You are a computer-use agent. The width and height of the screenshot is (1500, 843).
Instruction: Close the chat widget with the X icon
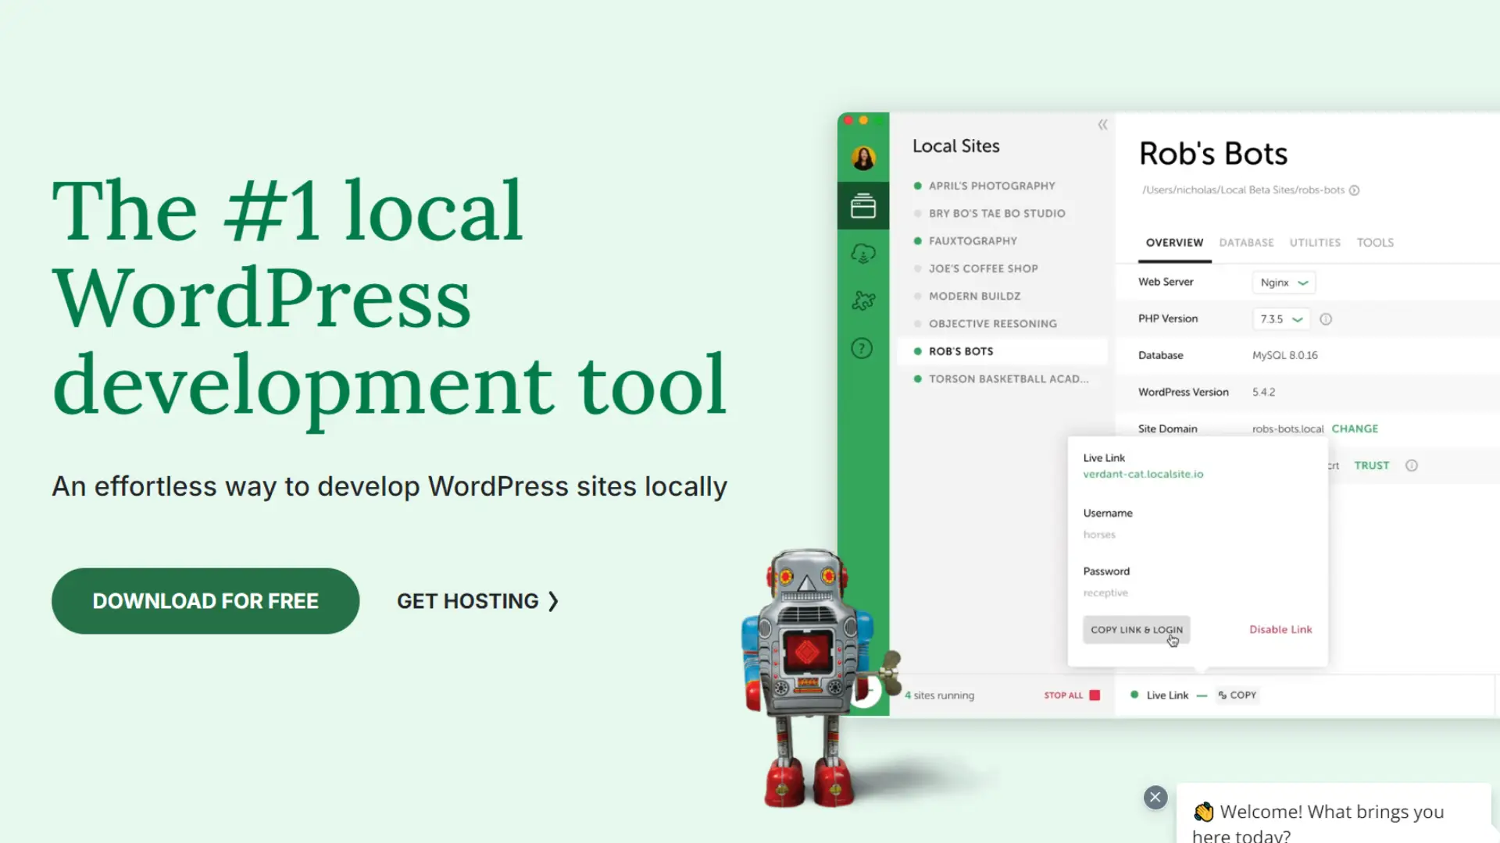click(1155, 797)
